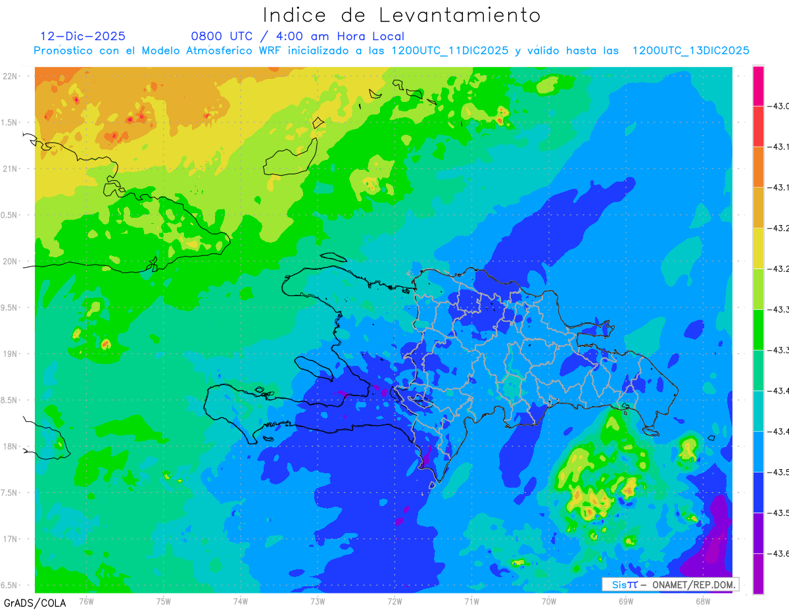
Task: Click the "70W" longitude label
Action: tap(549, 600)
